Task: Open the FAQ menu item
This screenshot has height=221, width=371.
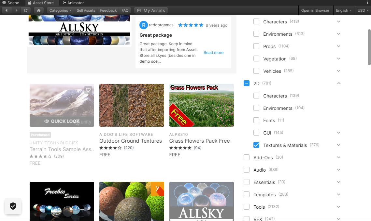Action: coord(125,10)
